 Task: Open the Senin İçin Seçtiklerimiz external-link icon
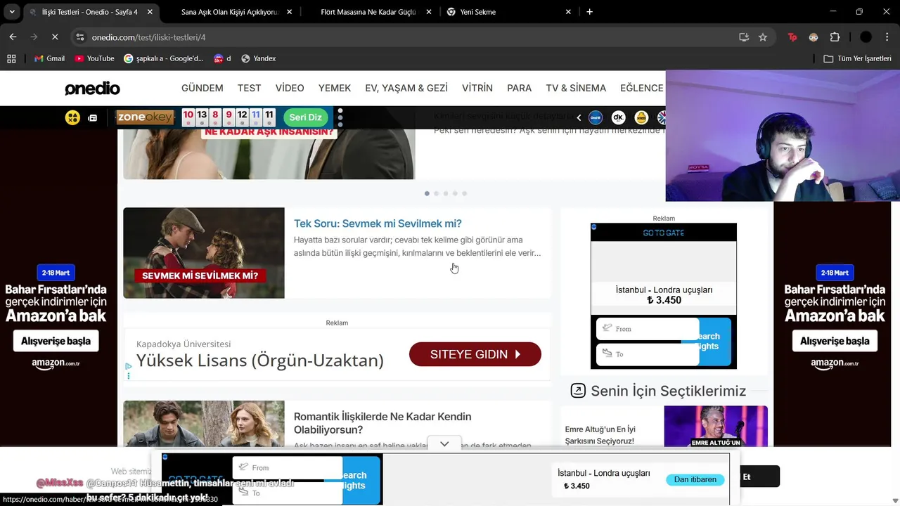pos(578,391)
